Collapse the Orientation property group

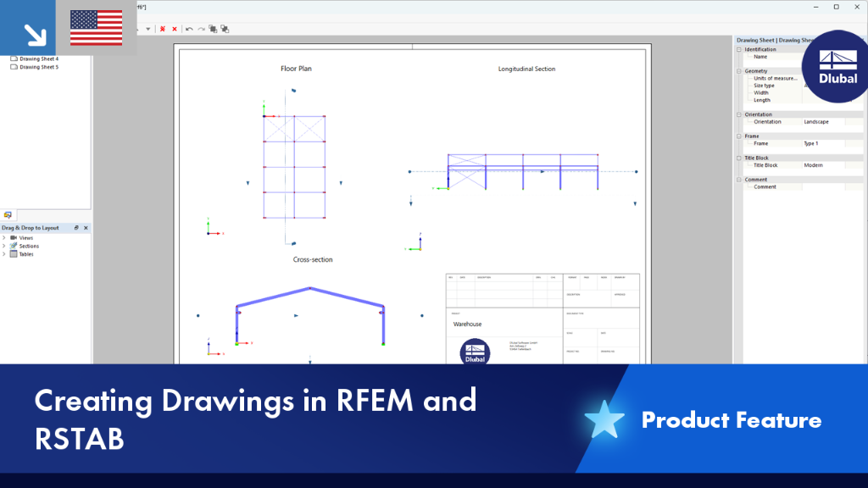(x=739, y=114)
